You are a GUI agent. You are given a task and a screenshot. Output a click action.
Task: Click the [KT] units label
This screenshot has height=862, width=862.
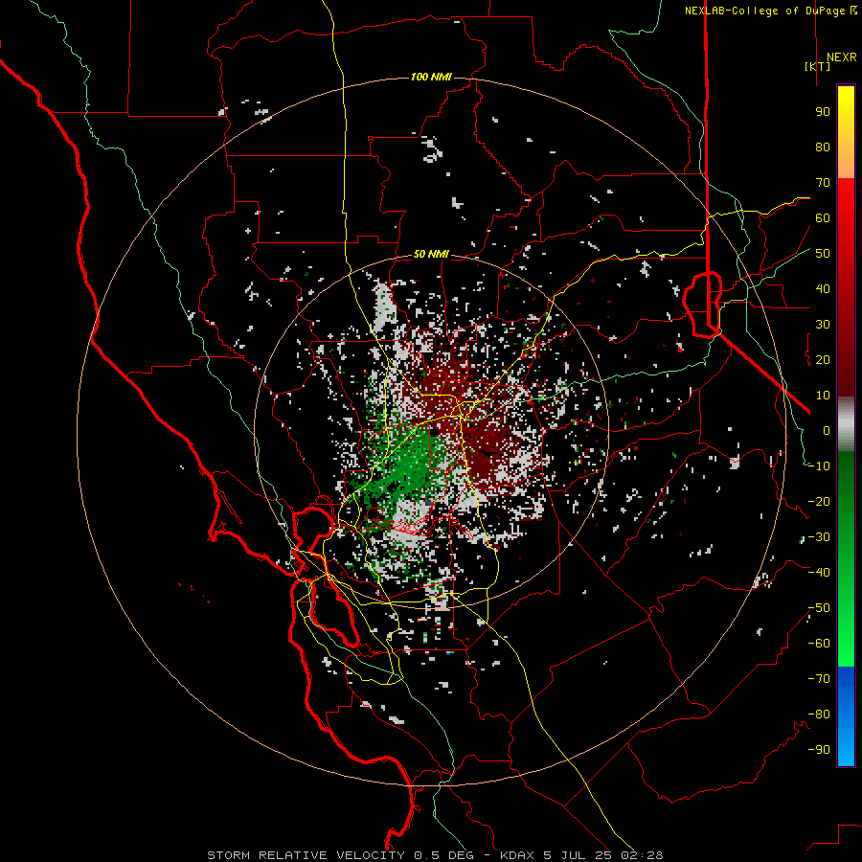tap(818, 66)
